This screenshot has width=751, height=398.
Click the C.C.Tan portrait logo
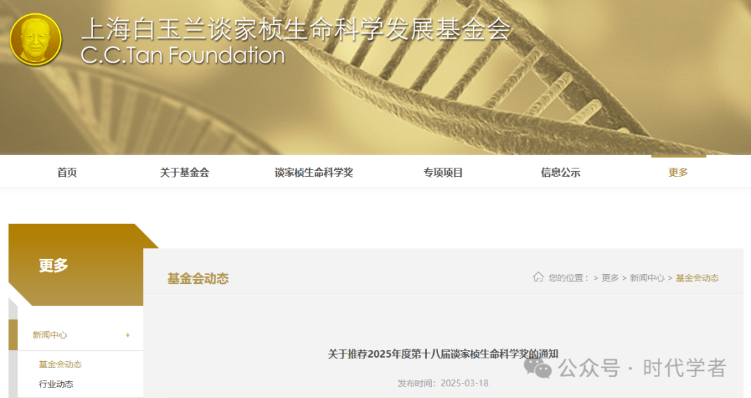tap(36, 40)
